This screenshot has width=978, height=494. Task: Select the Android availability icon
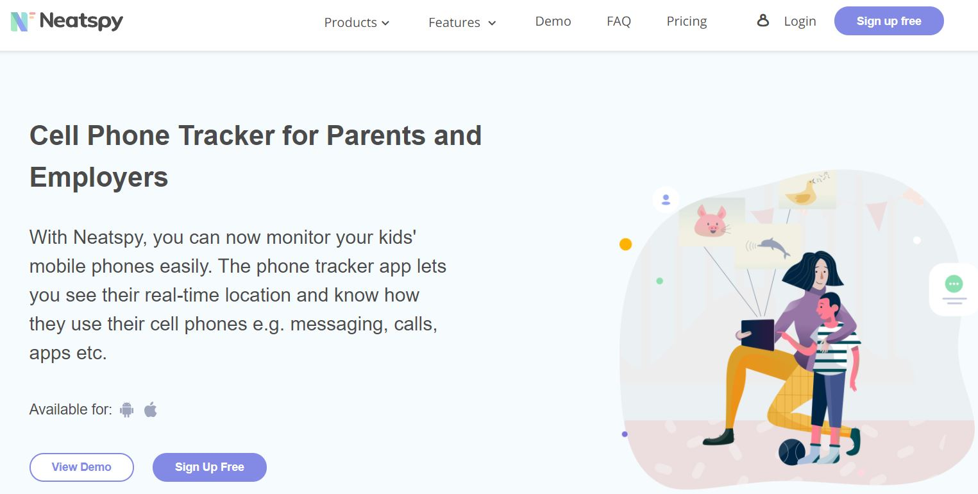(127, 409)
